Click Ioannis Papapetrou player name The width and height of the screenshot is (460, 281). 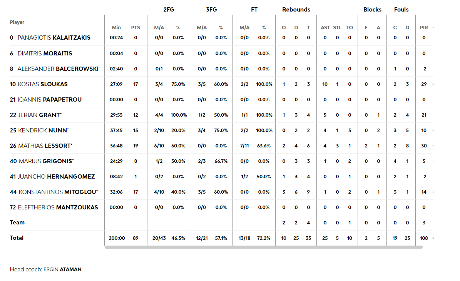50,100
